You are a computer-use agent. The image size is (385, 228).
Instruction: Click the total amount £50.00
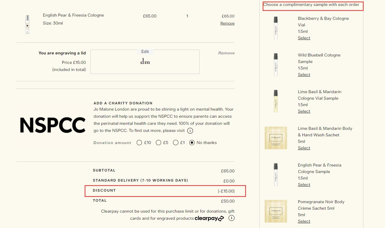pyautogui.click(x=228, y=201)
